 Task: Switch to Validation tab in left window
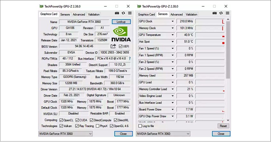[x=94, y=14]
